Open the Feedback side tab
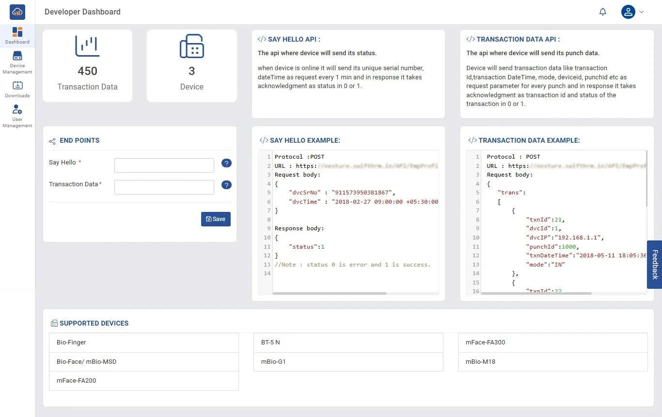Viewport: 662px width, 417px height. (655, 265)
